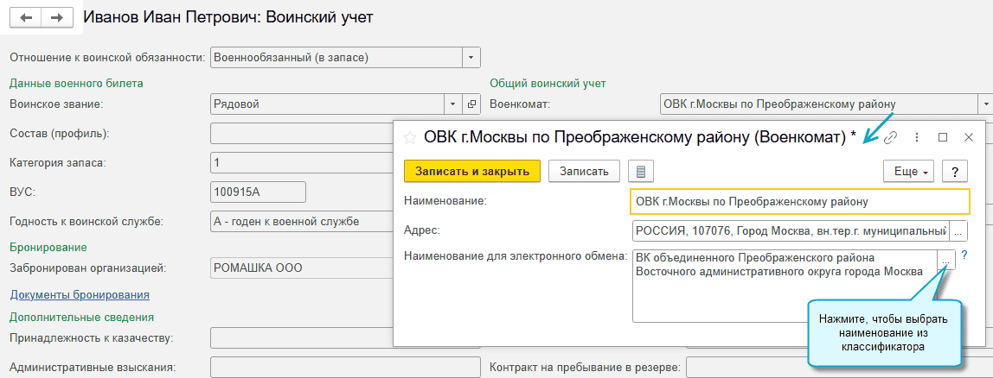The width and height of the screenshot is (993, 378).
Task: Choose electronic exchange name from classifier
Action: click(x=946, y=260)
